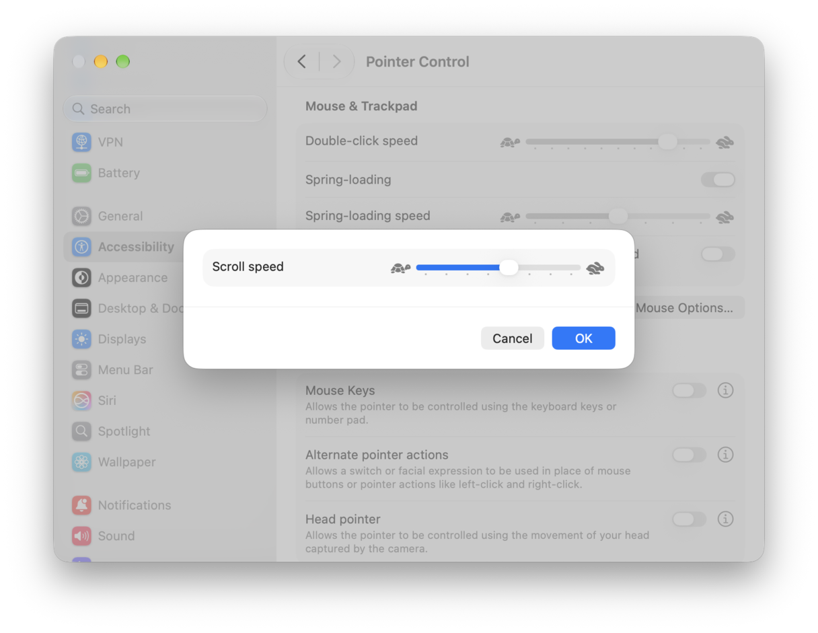Click the turtle icon for Spring-loading speed
The image size is (818, 633).
click(x=510, y=217)
